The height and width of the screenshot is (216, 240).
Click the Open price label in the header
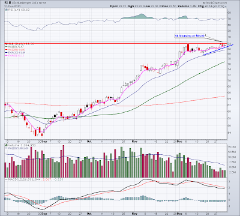[114, 6]
